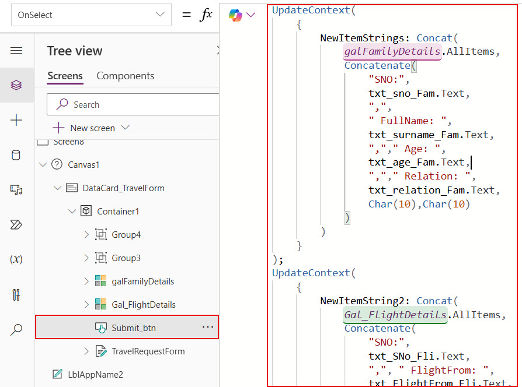The height and width of the screenshot is (387, 522).
Task: Open the Data cylinder icon in sidebar
Action: coord(16,155)
